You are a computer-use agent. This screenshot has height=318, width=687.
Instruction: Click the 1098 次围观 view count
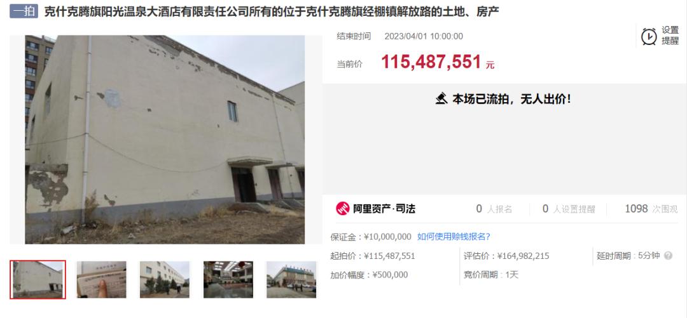point(651,209)
